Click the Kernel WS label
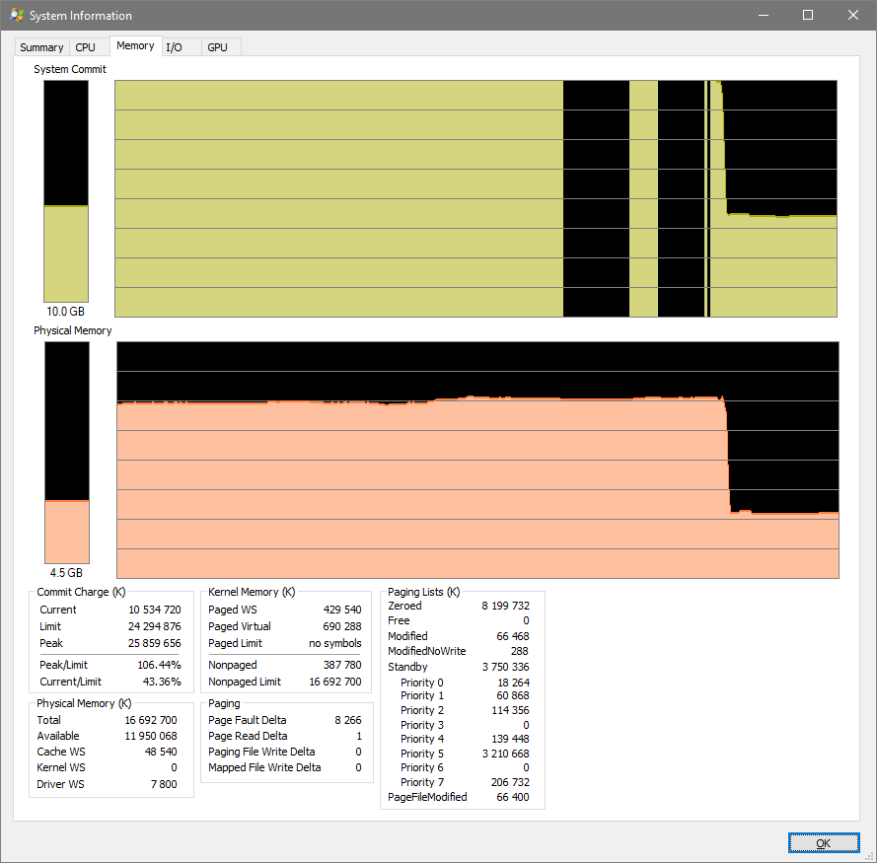Viewport: 877px width, 863px height. (x=61, y=767)
